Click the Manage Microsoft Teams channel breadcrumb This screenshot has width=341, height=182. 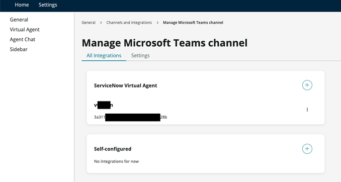(x=193, y=23)
